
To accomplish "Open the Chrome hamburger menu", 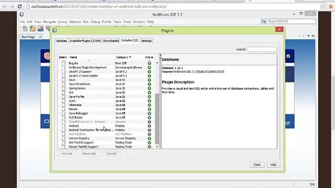I will click(x=331, y=6).
